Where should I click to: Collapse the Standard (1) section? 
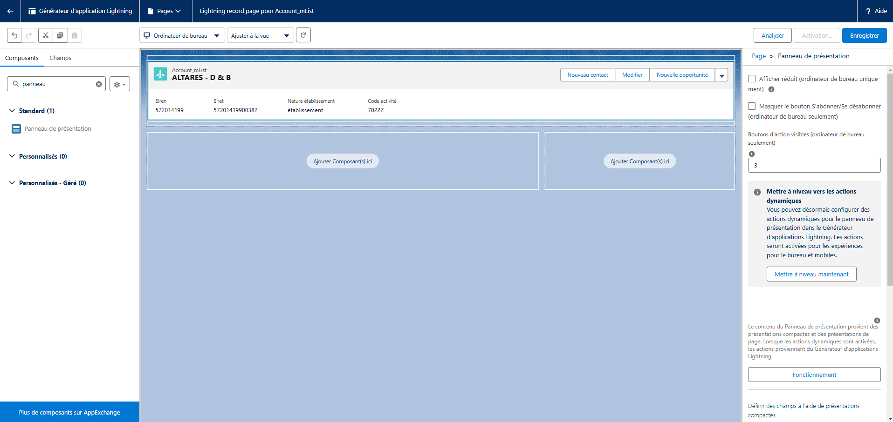tap(12, 111)
